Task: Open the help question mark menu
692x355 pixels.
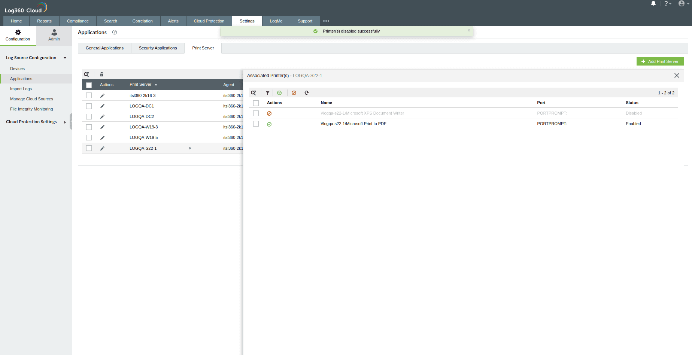Action: pos(668,4)
